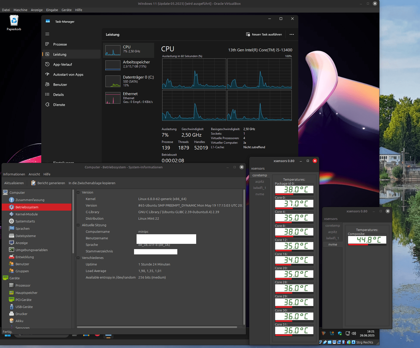Viewport: 420px width, 348px height.
Task: Open Prozesse page in Task-Manager
Action: coord(71,44)
